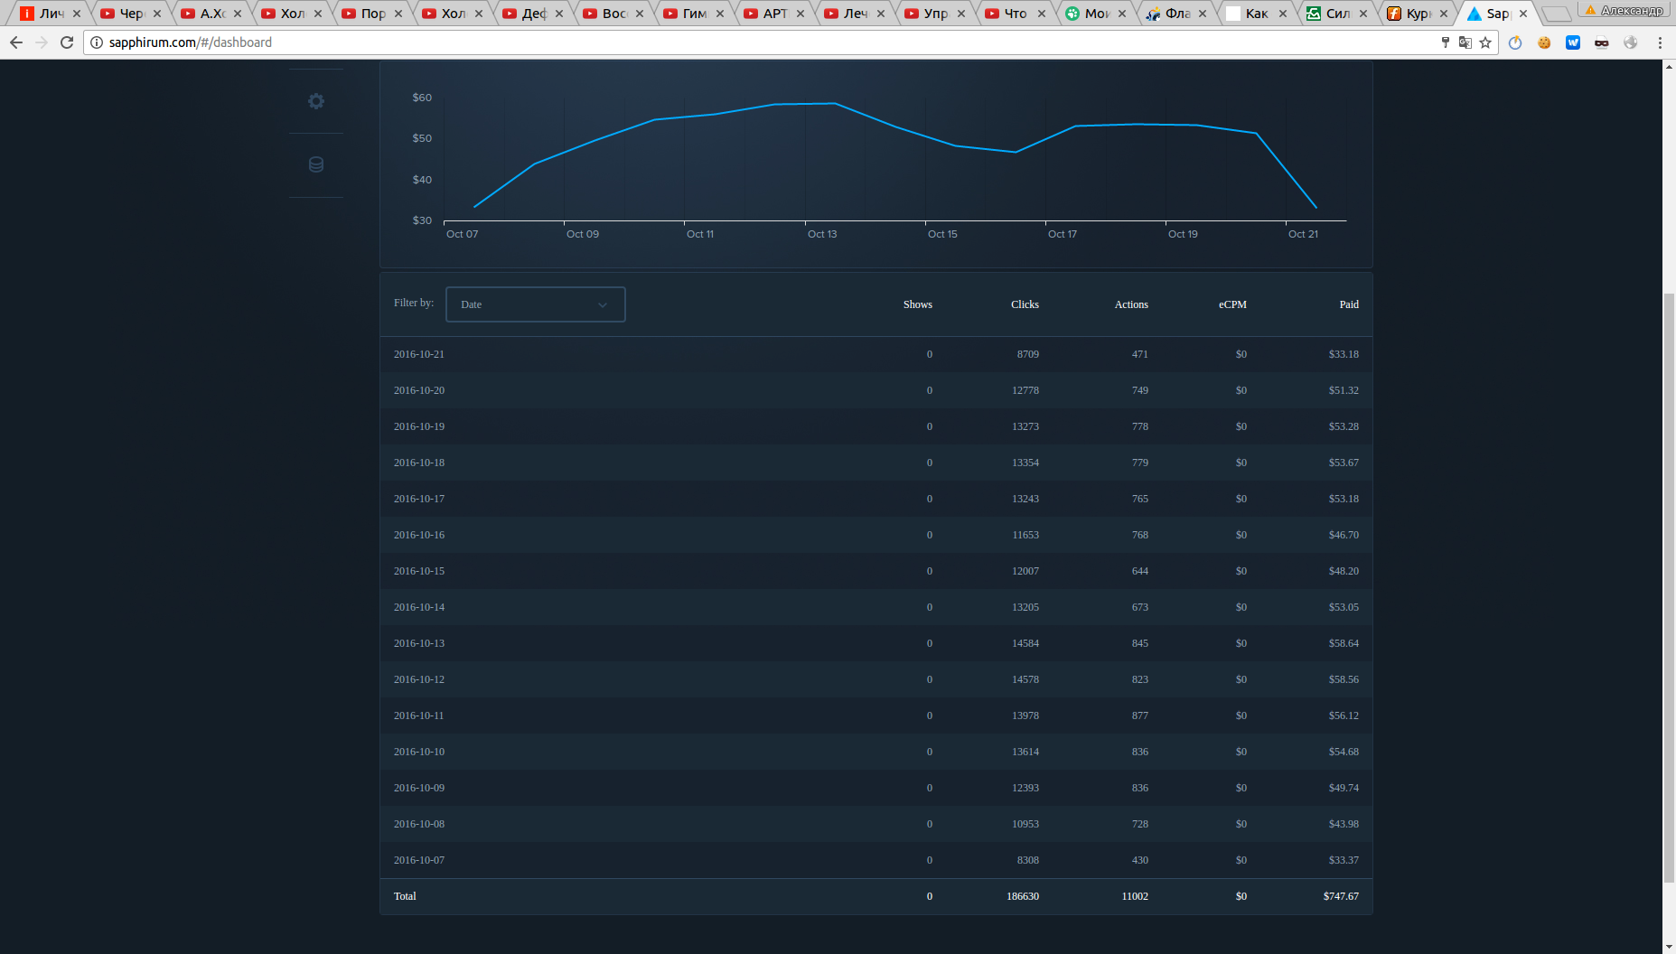View site info next to the address
The image size is (1676, 954).
97,42
